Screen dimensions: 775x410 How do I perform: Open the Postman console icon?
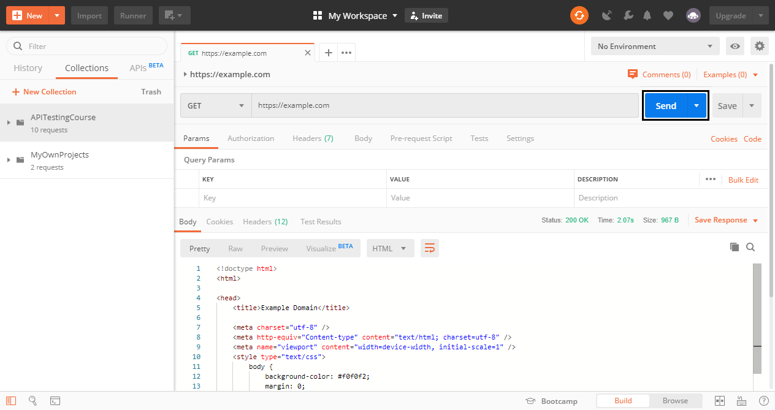55,401
